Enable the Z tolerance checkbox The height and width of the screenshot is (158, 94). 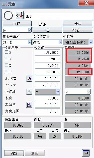(x=6, y=65)
